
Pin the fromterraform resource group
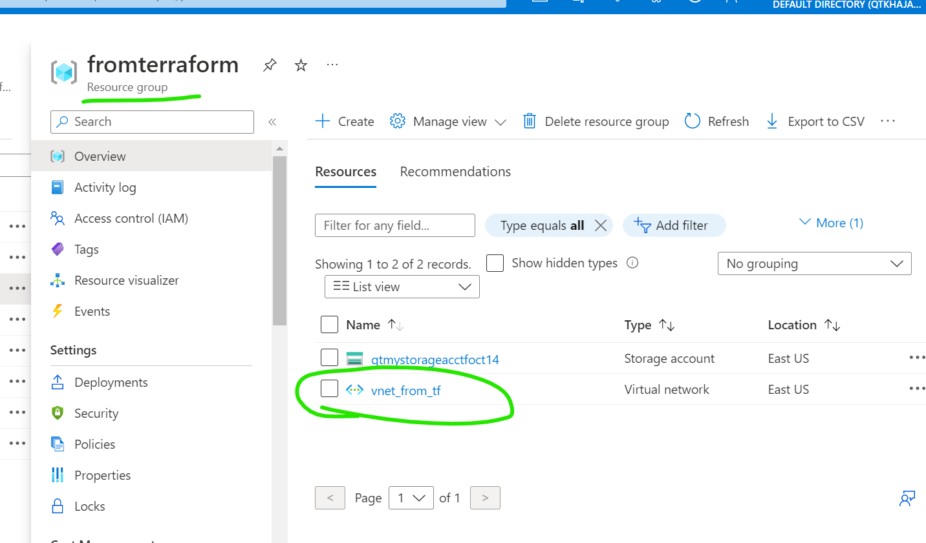coord(270,65)
